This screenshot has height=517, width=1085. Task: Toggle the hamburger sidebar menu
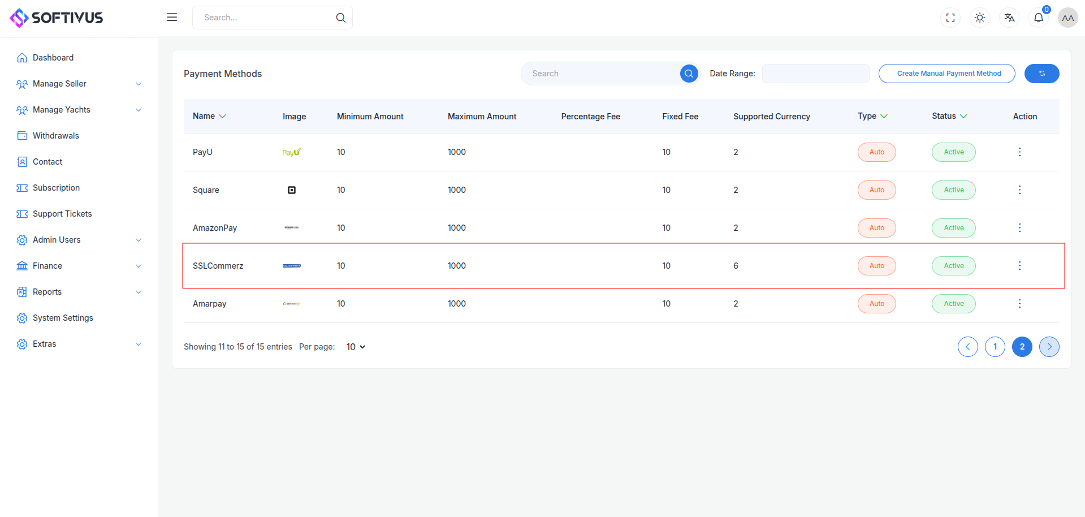point(172,18)
